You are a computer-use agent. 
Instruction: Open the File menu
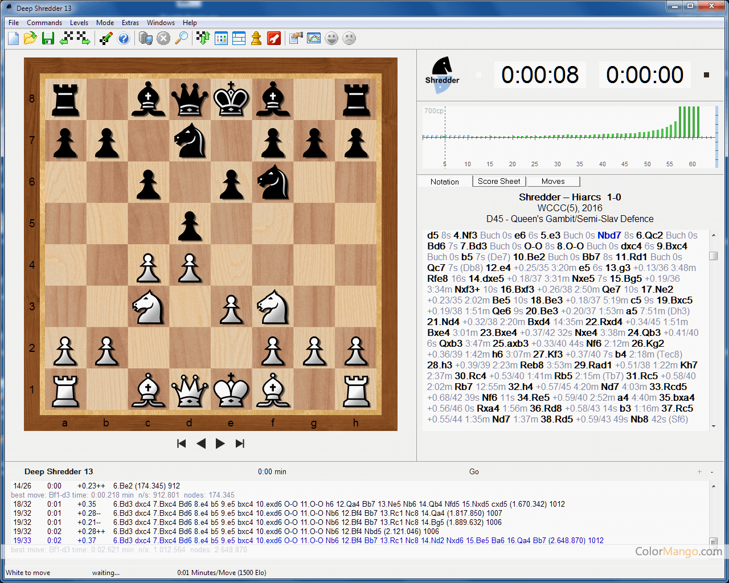point(14,23)
